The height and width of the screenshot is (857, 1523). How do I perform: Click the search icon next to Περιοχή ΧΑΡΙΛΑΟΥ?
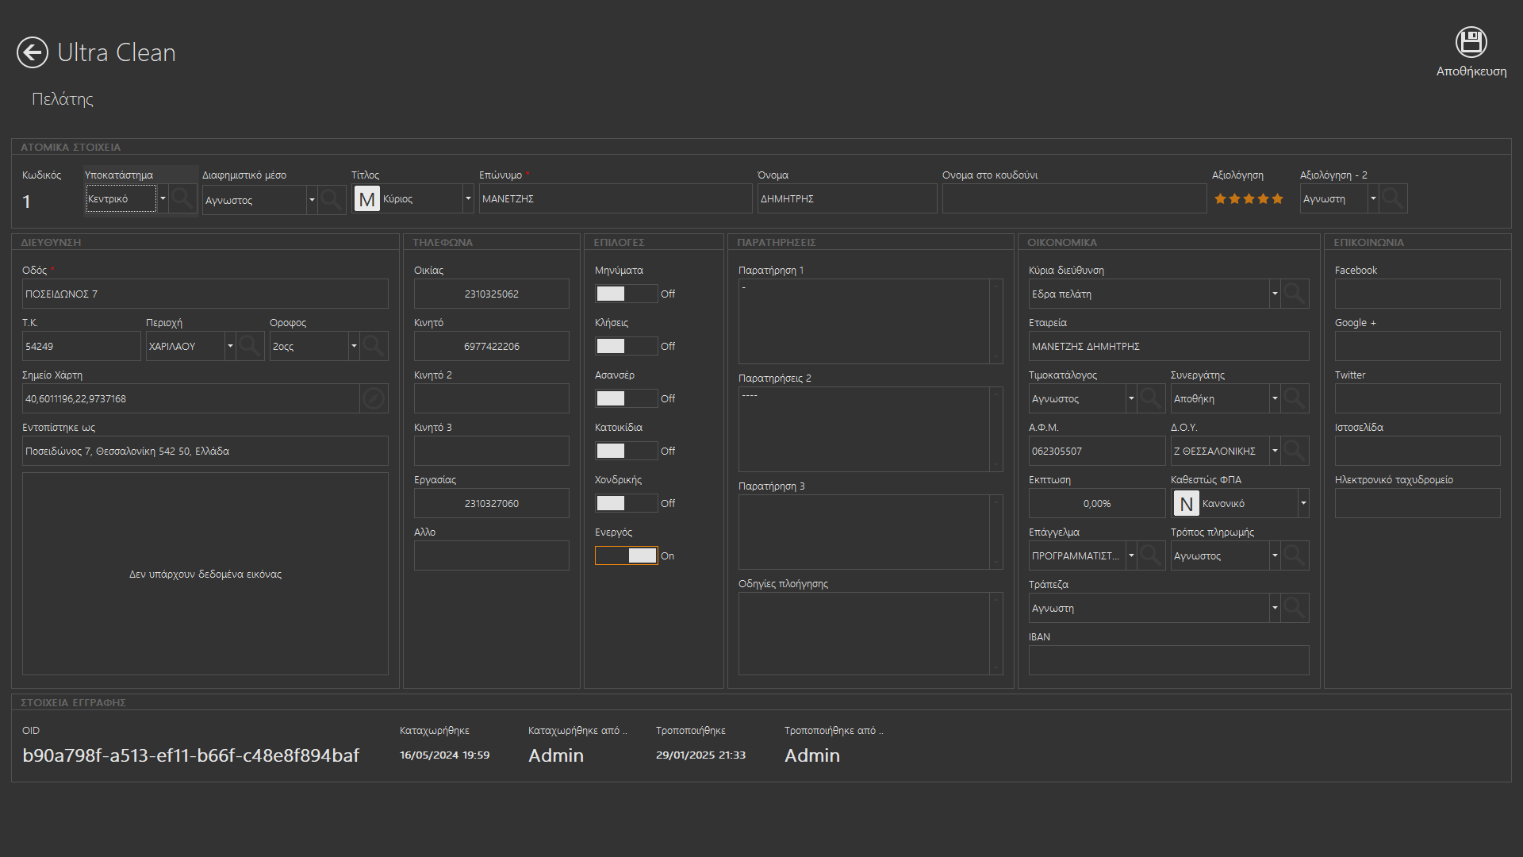point(250,346)
